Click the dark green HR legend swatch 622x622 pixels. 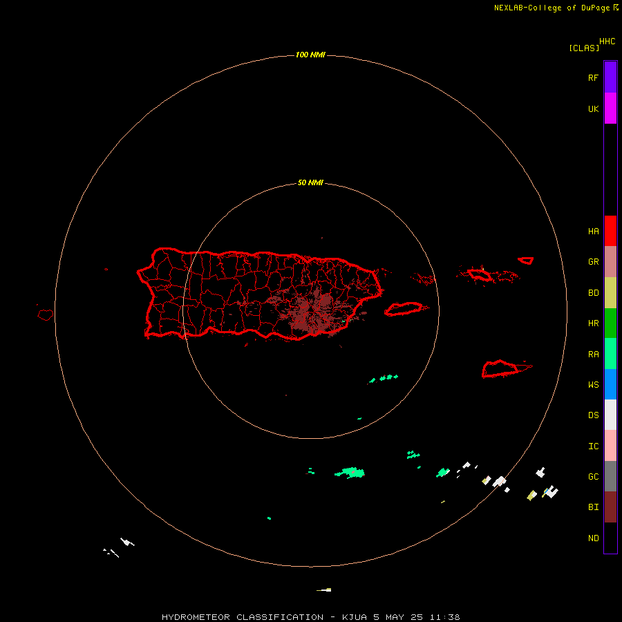[x=610, y=323]
